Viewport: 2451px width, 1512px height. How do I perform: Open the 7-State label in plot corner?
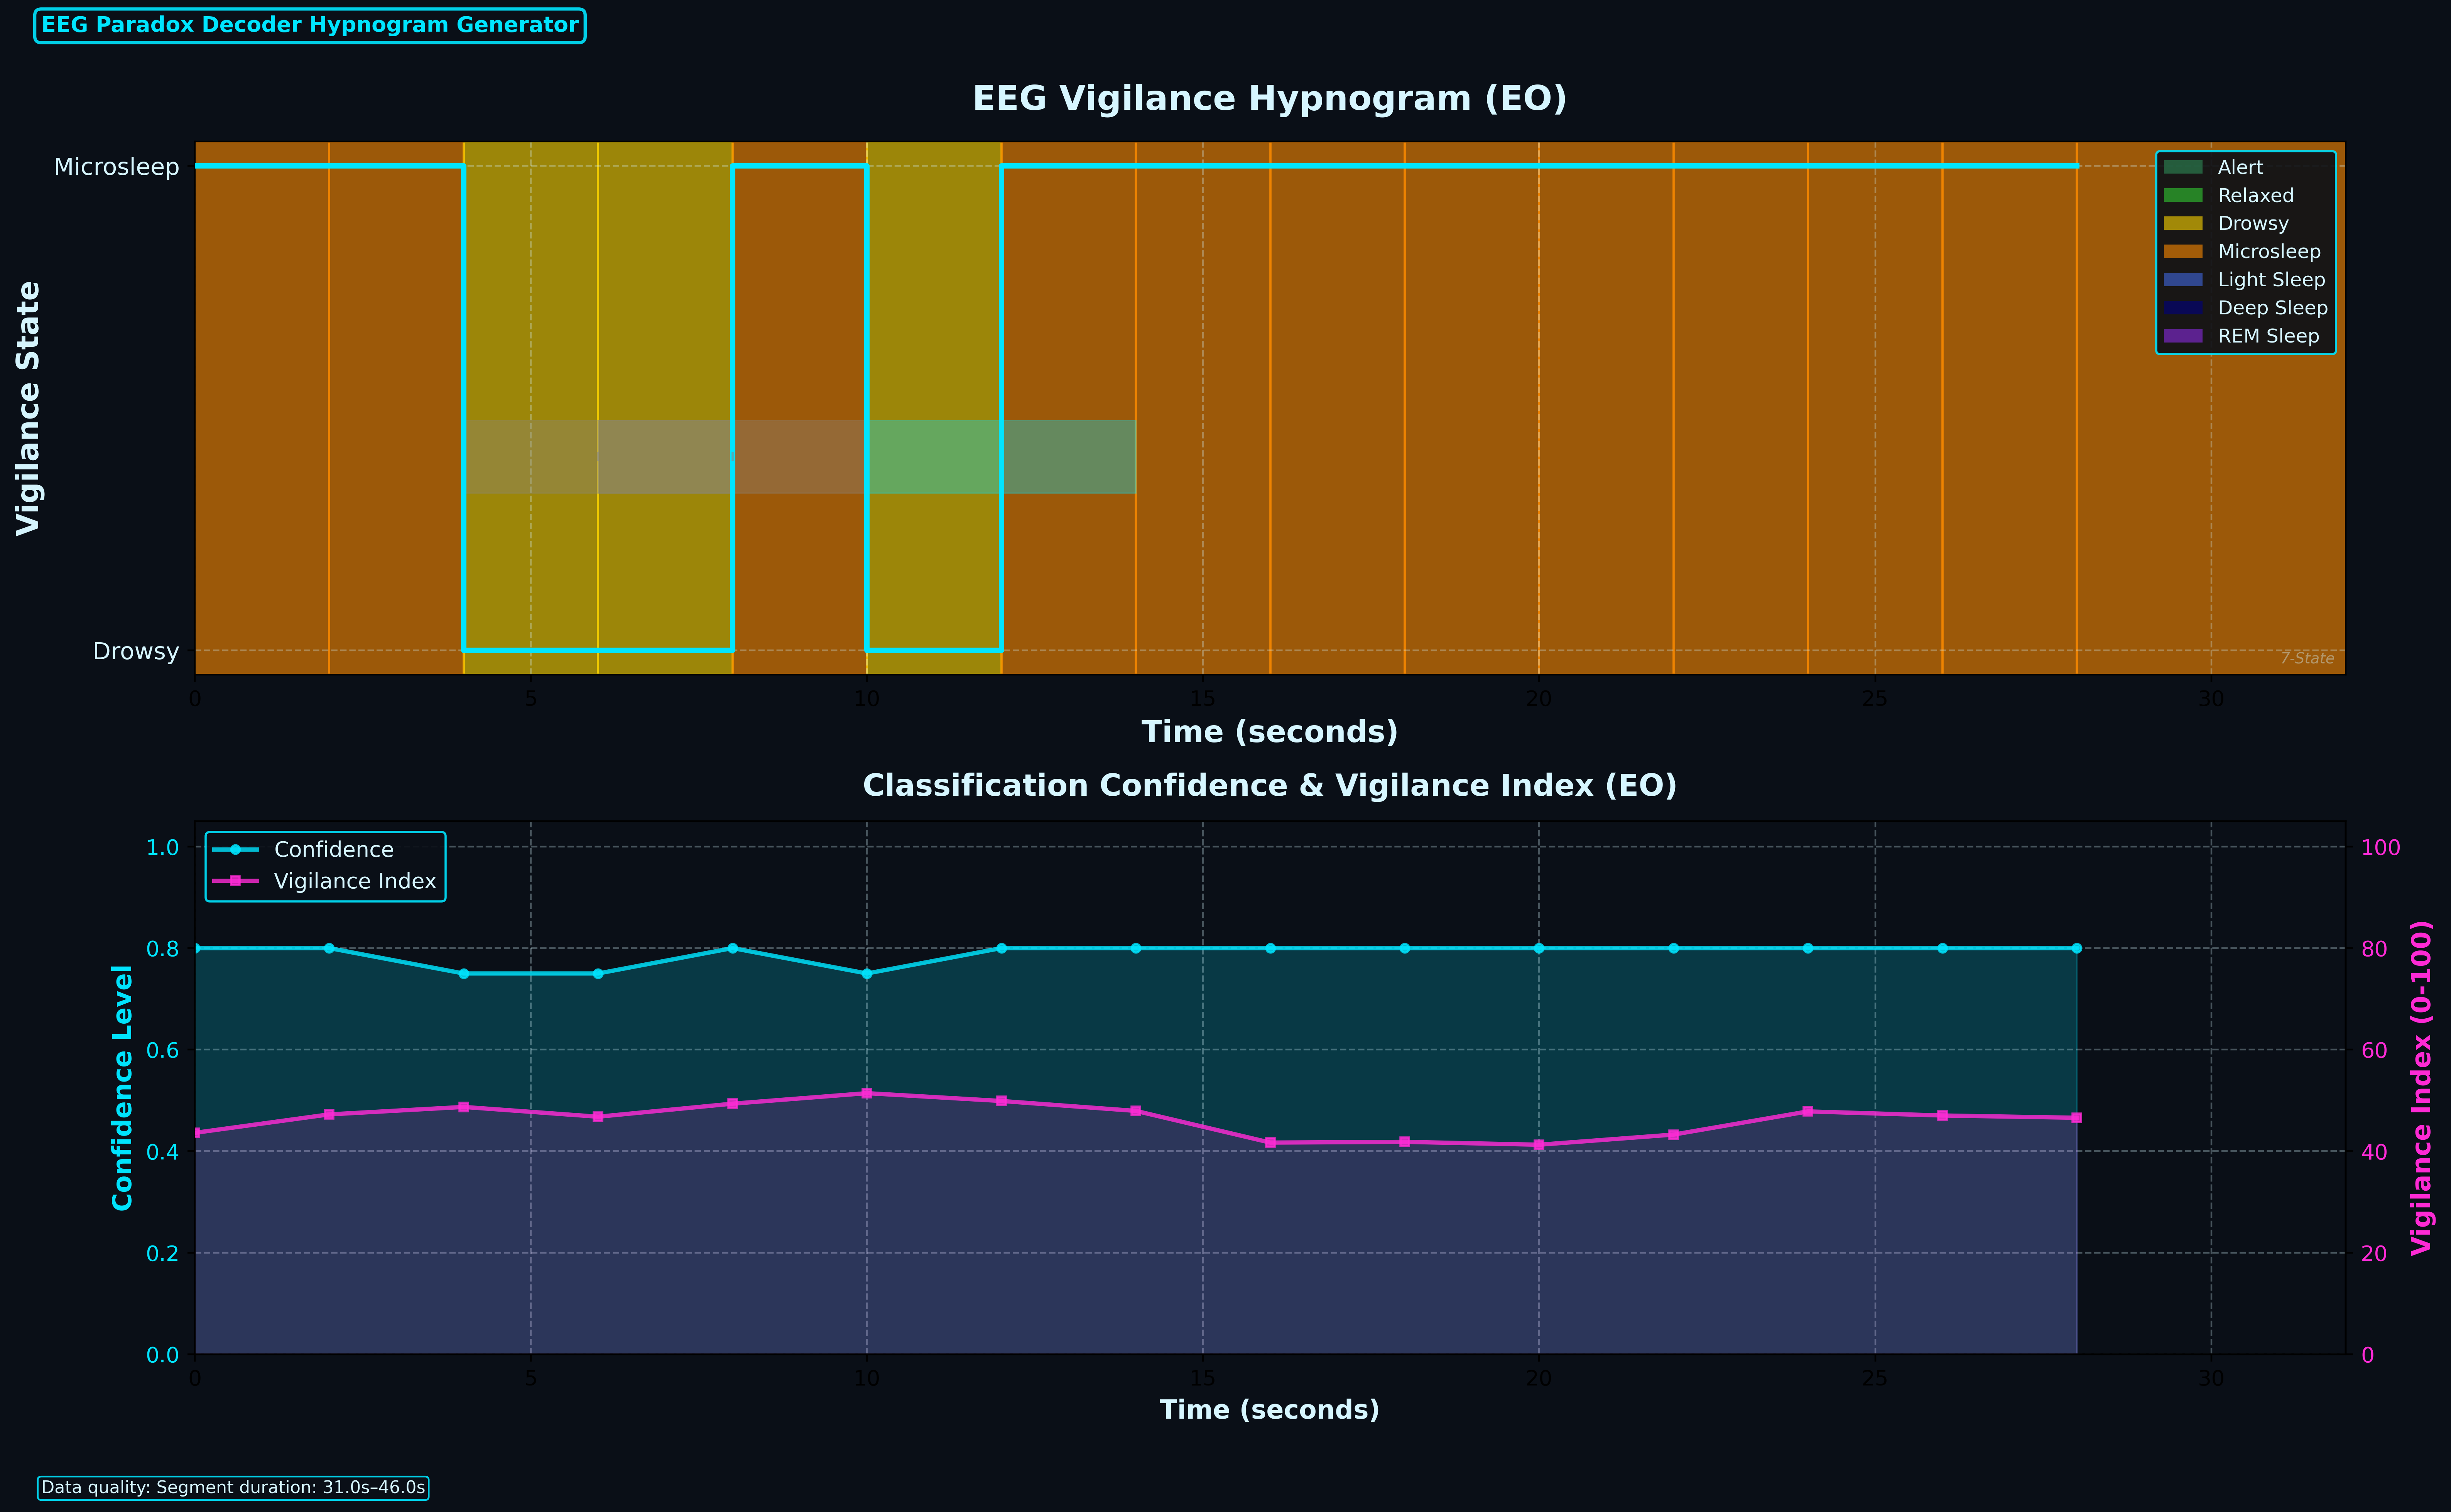click(x=2308, y=658)
